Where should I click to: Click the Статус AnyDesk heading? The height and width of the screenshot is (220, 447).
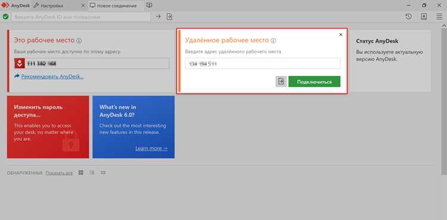377,41
